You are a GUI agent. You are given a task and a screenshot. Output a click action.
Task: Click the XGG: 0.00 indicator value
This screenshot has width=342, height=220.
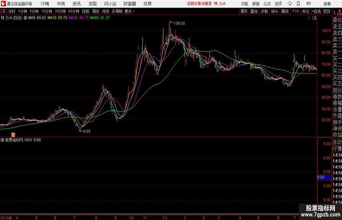tap(33, 140)
